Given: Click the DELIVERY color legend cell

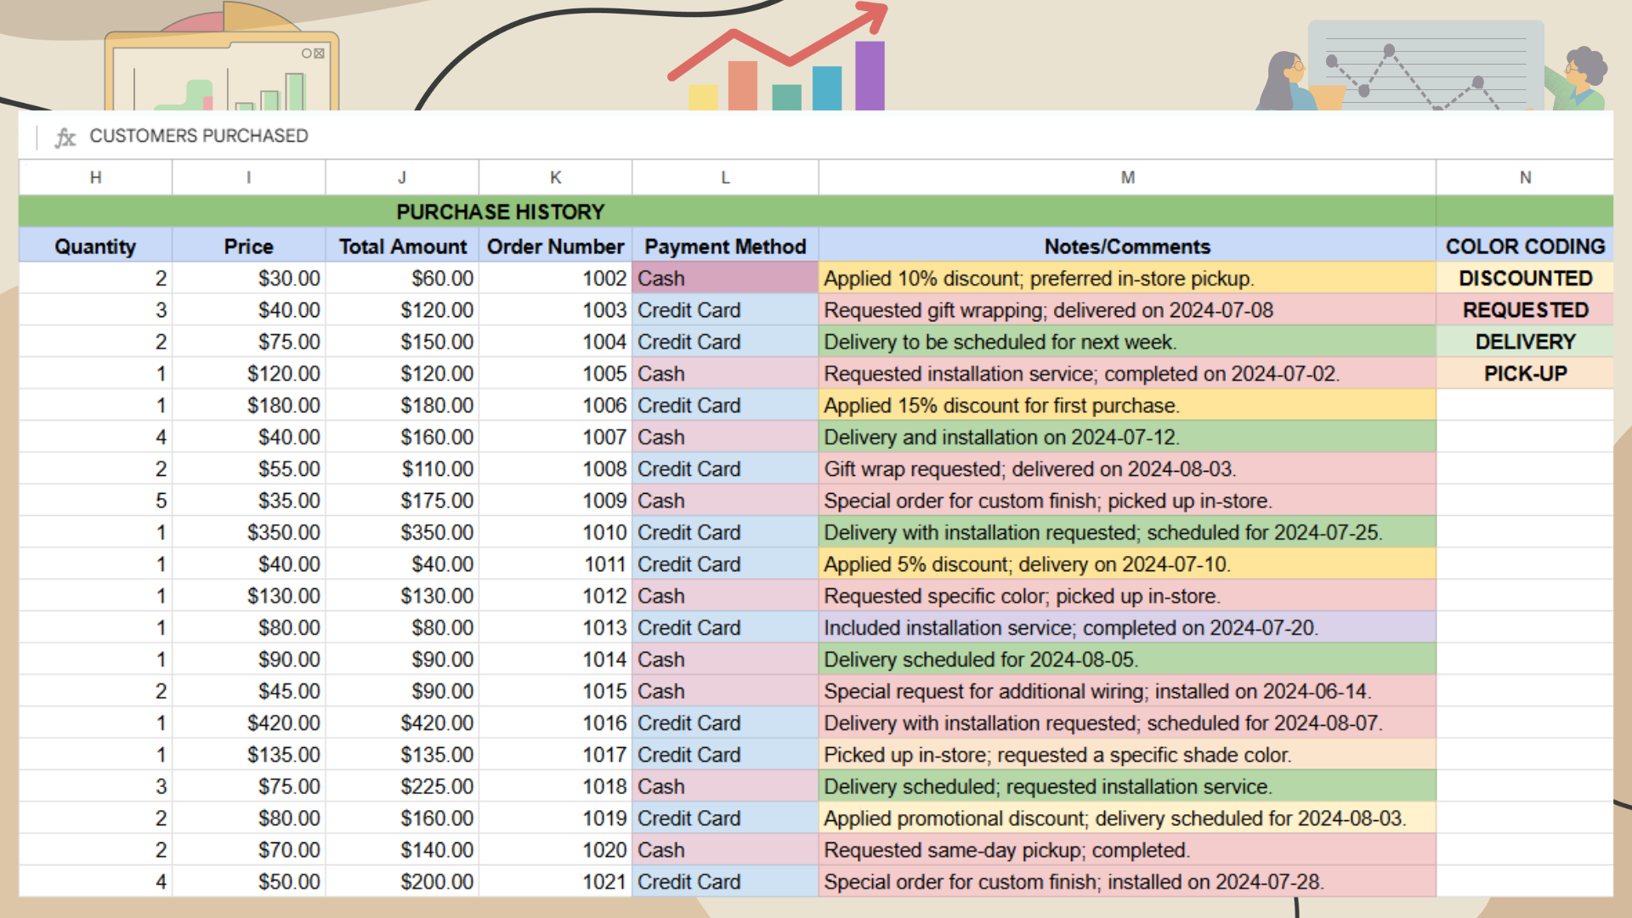Looking at the screenshot, I should (x=1525, y=342).
